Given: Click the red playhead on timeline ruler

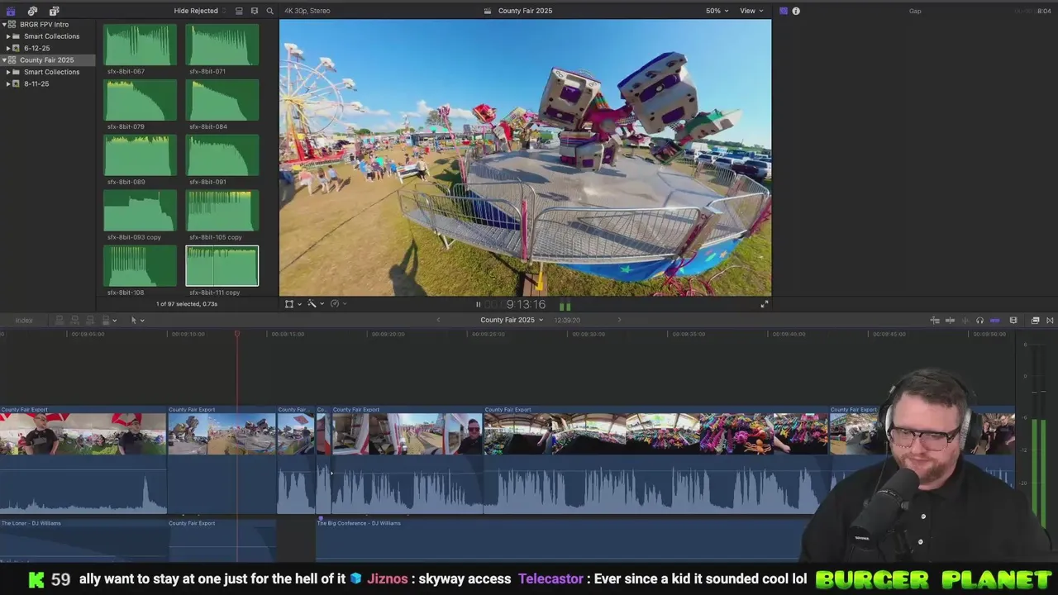Looking at the screenshot, I should pos(237,334).
